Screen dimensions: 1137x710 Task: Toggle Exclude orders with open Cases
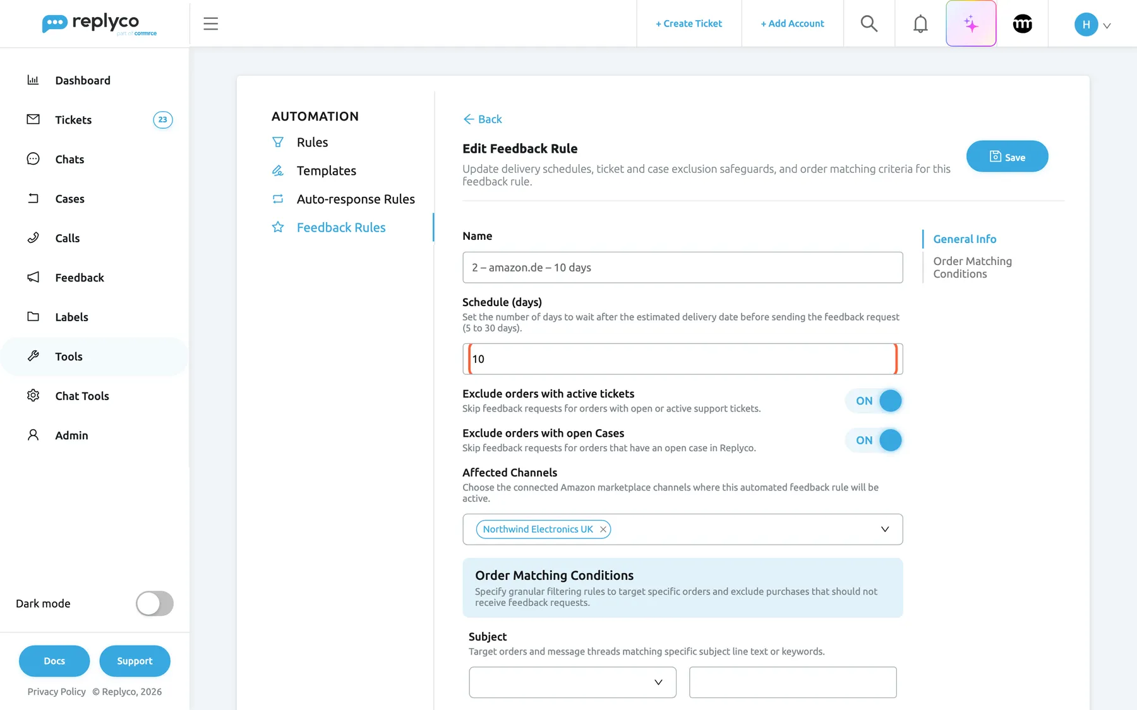tap(874, 441)
